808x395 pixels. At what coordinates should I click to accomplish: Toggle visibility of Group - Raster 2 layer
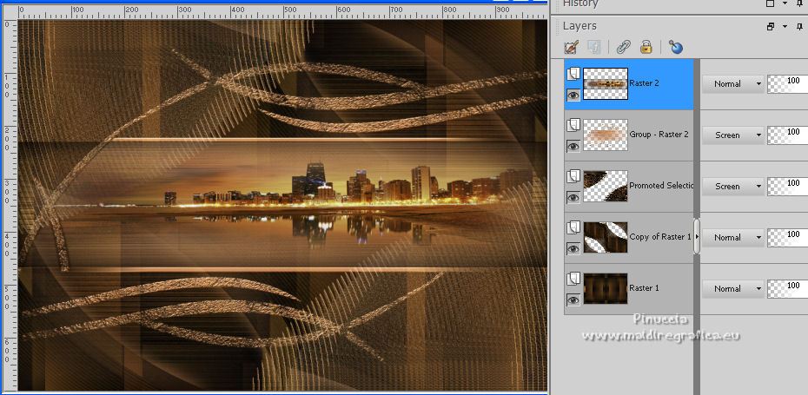click(573, 146)
